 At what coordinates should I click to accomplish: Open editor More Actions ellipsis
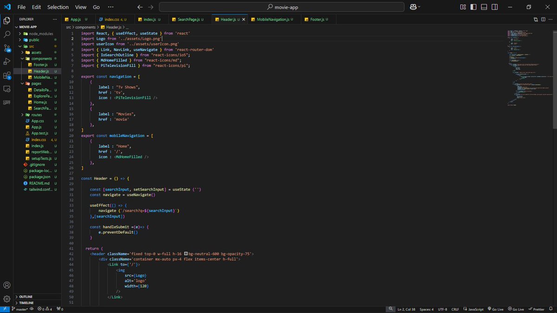(x=551, y=19)
